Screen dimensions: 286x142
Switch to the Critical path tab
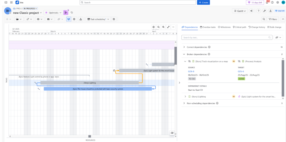click(239, 27)
